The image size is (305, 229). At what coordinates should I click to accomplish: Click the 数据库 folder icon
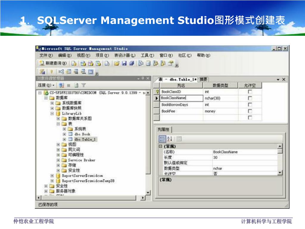pyautogui.click(x=52, y=98)
